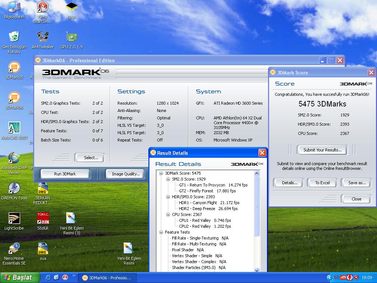
Task: Launch LightScribe desktop shortcut
Action: point(14,221)
